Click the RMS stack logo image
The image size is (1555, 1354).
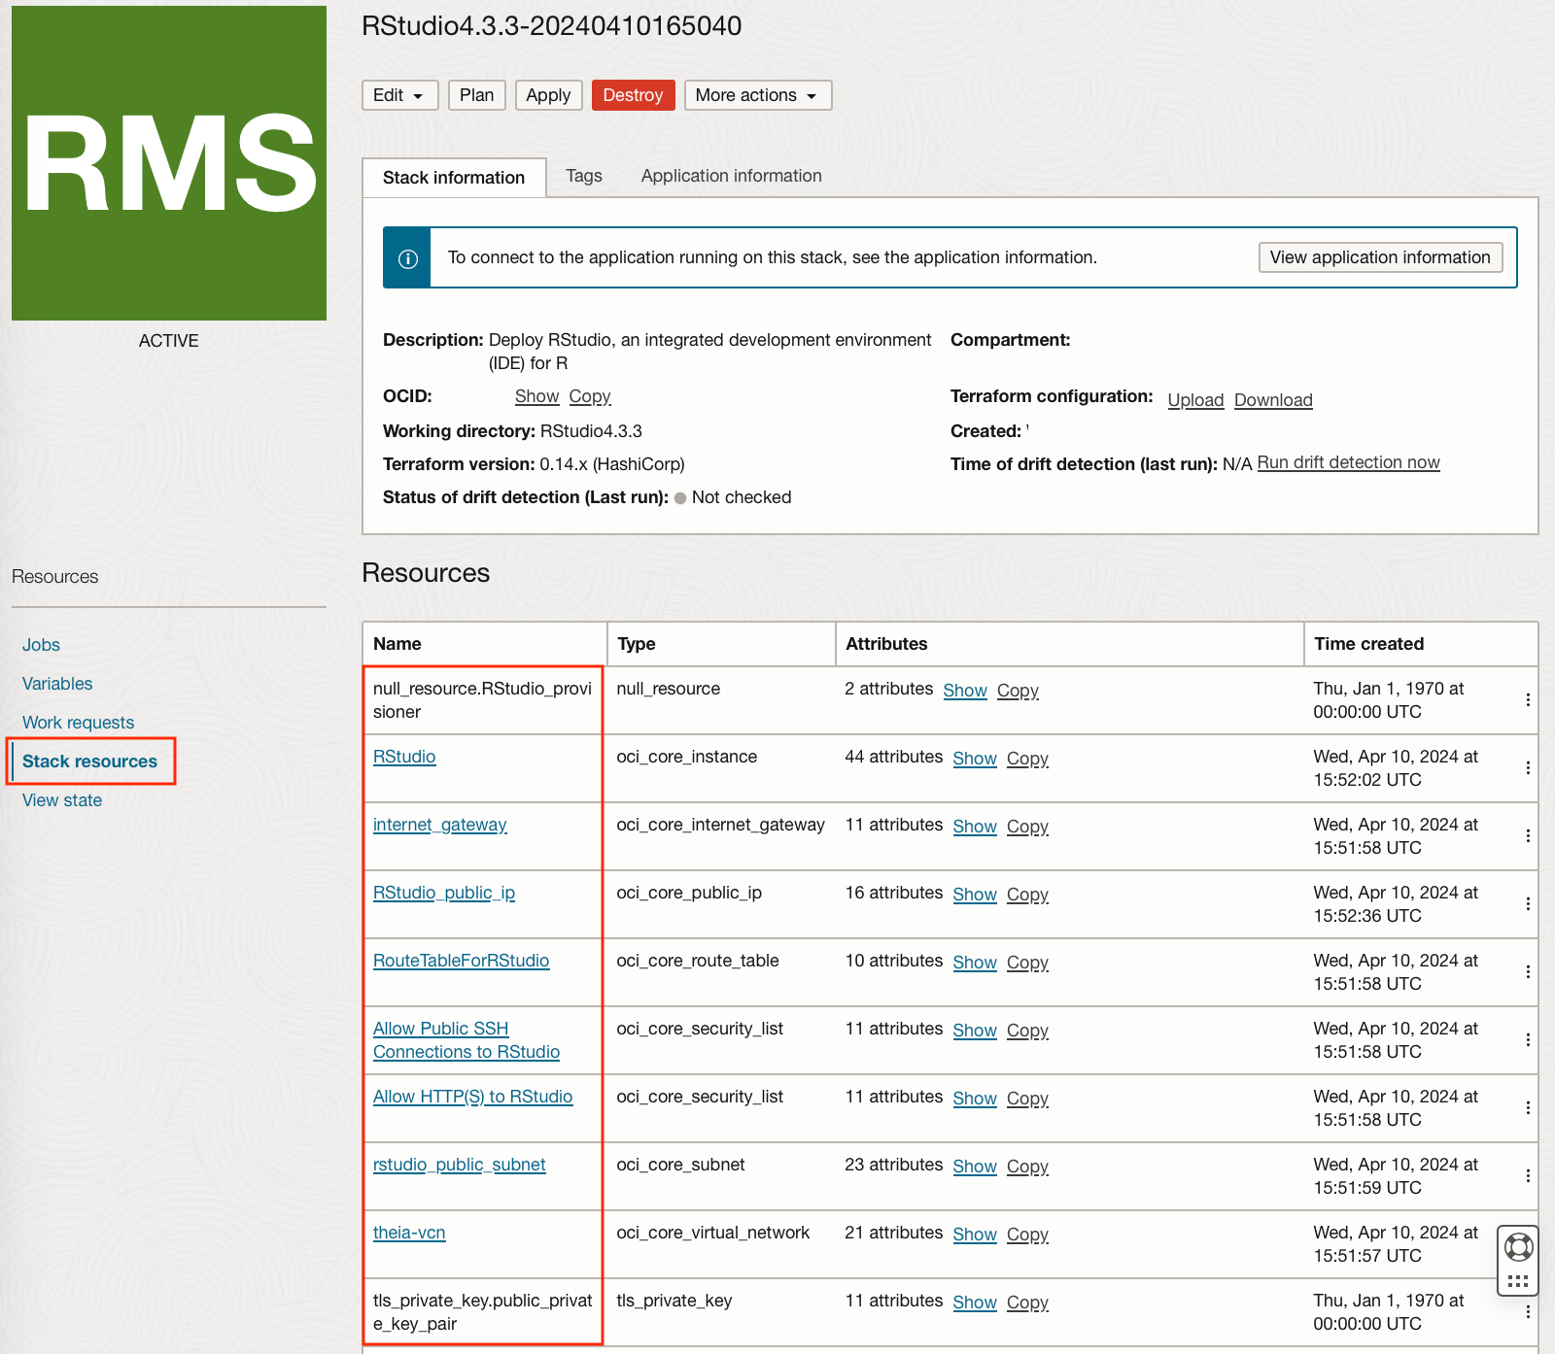coord(169,163)
